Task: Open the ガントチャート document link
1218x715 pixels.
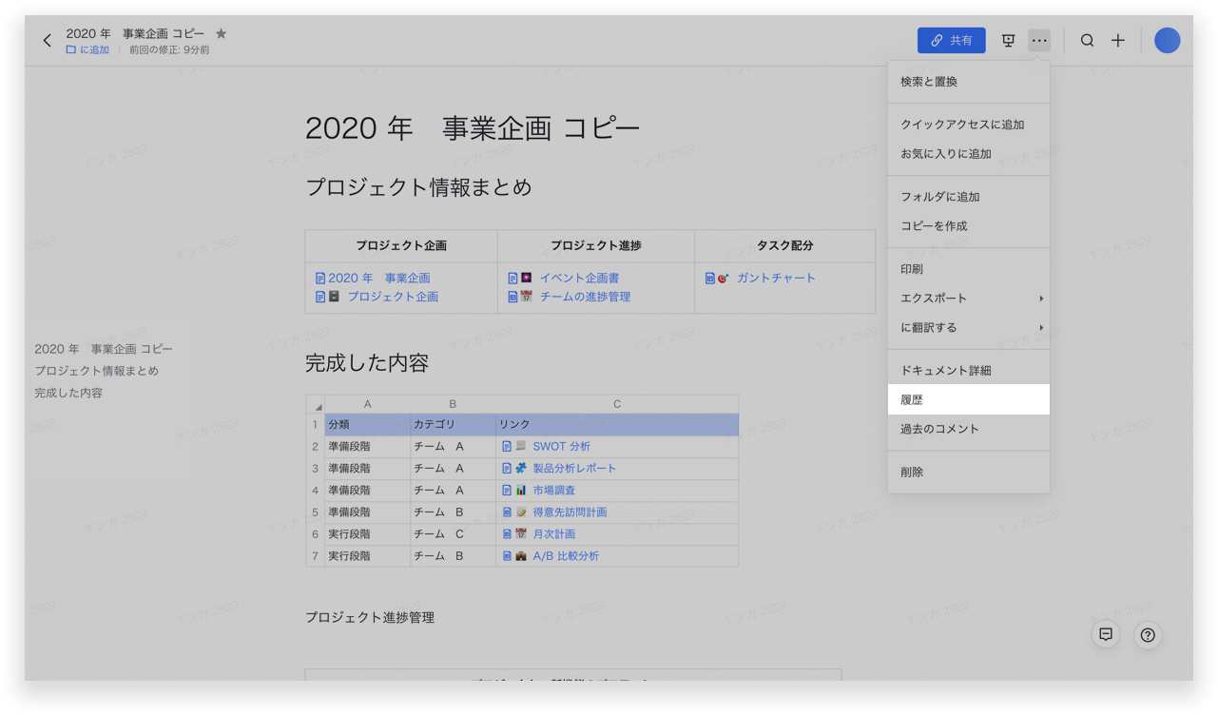Action: point(776,279)
